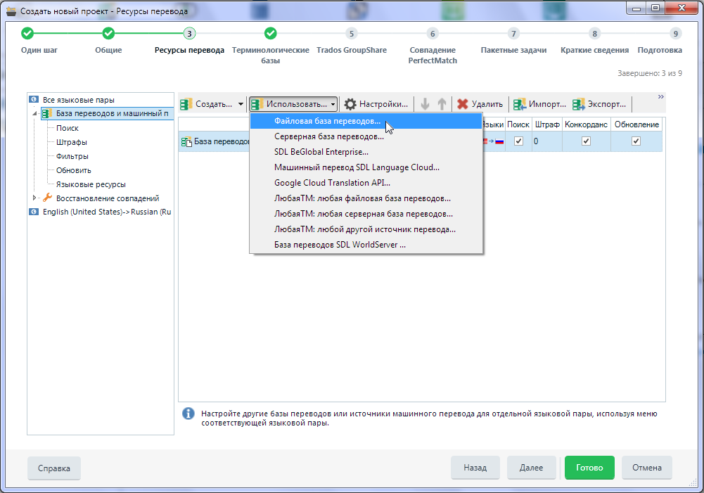Uncheck the Поиск checkbox
704x493 pixels.
click(519, 141)
